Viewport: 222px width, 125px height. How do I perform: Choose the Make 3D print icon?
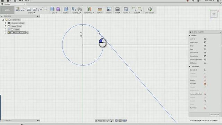pos(117,9)
